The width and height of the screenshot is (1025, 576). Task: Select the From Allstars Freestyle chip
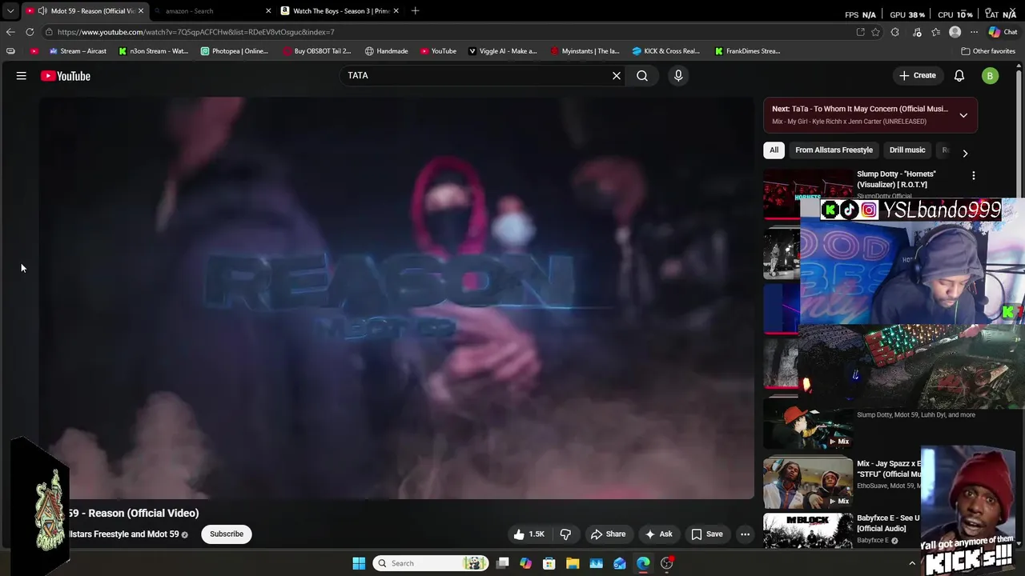click(834, 150)
